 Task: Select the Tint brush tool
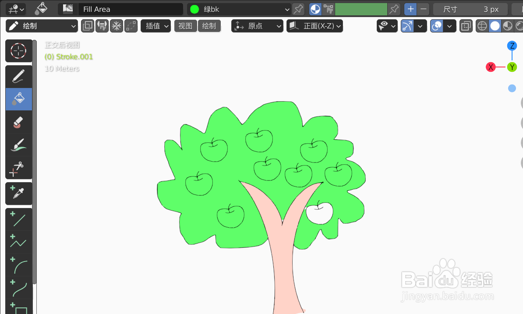[18, 145]
